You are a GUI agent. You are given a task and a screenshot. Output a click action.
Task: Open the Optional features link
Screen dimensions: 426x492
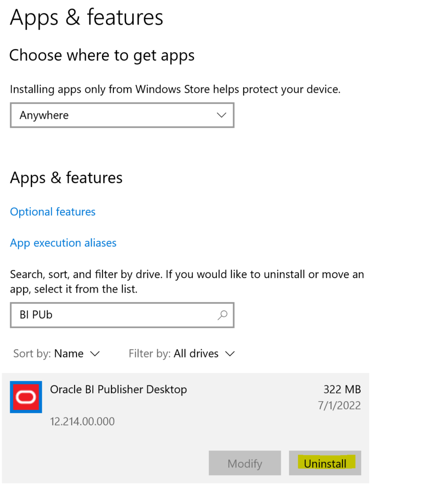tap(53, 212)
